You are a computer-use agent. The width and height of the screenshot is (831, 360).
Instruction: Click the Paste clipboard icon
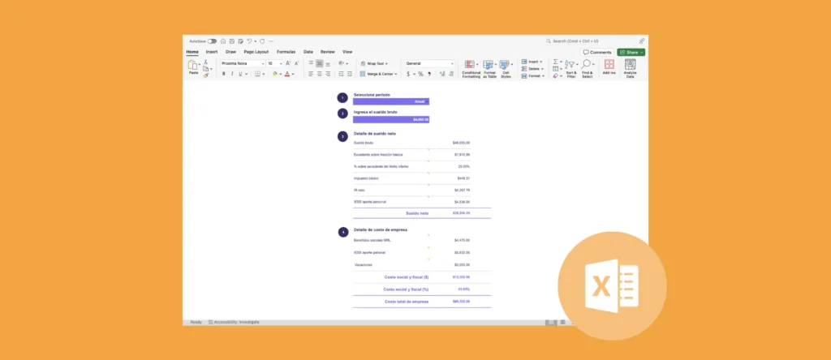tap(193, 65)
